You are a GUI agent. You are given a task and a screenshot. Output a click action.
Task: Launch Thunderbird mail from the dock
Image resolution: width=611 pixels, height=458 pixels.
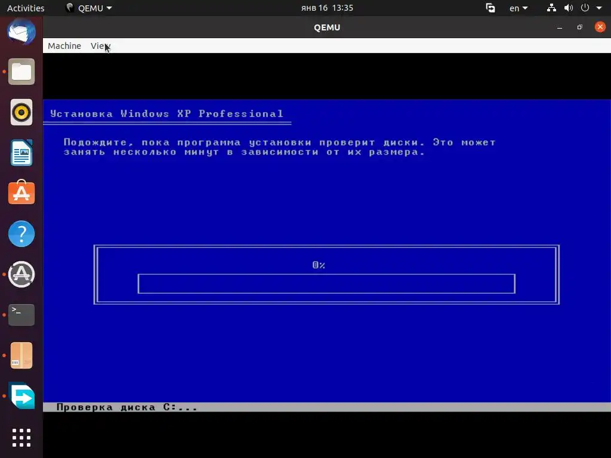[21, 32]
